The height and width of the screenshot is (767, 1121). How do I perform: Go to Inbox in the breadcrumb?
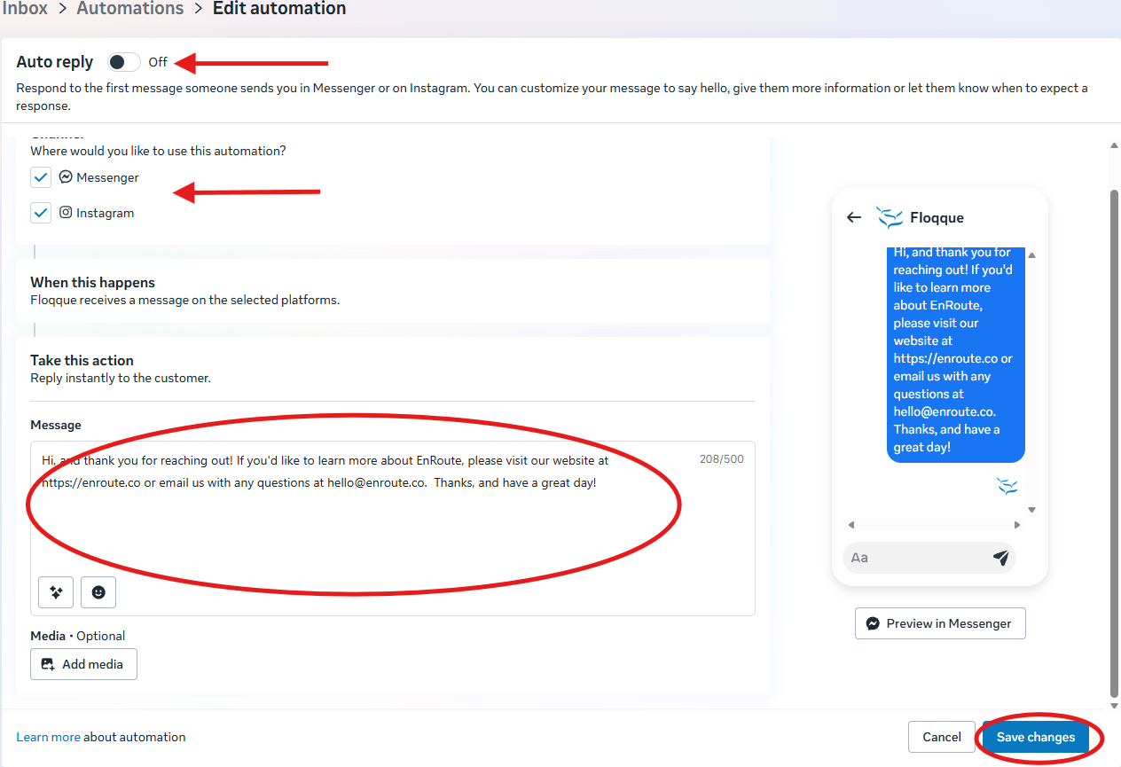(x=25, y=9)
